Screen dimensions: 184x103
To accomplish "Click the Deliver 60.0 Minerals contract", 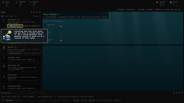I will click(x=75, y=97).
